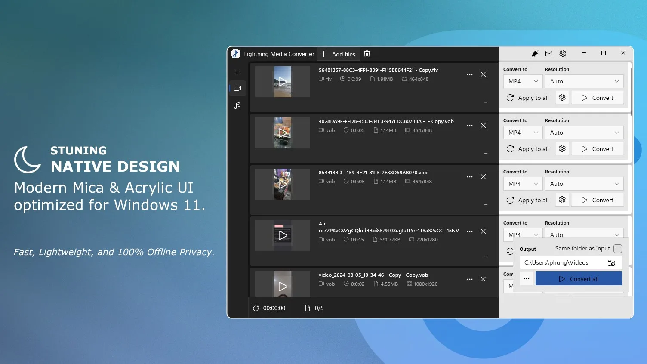This screenshot has height=364, width=647.
Task: Play the An-rd7ZPKv vob video thumbnail
Action: click(283, 235)
